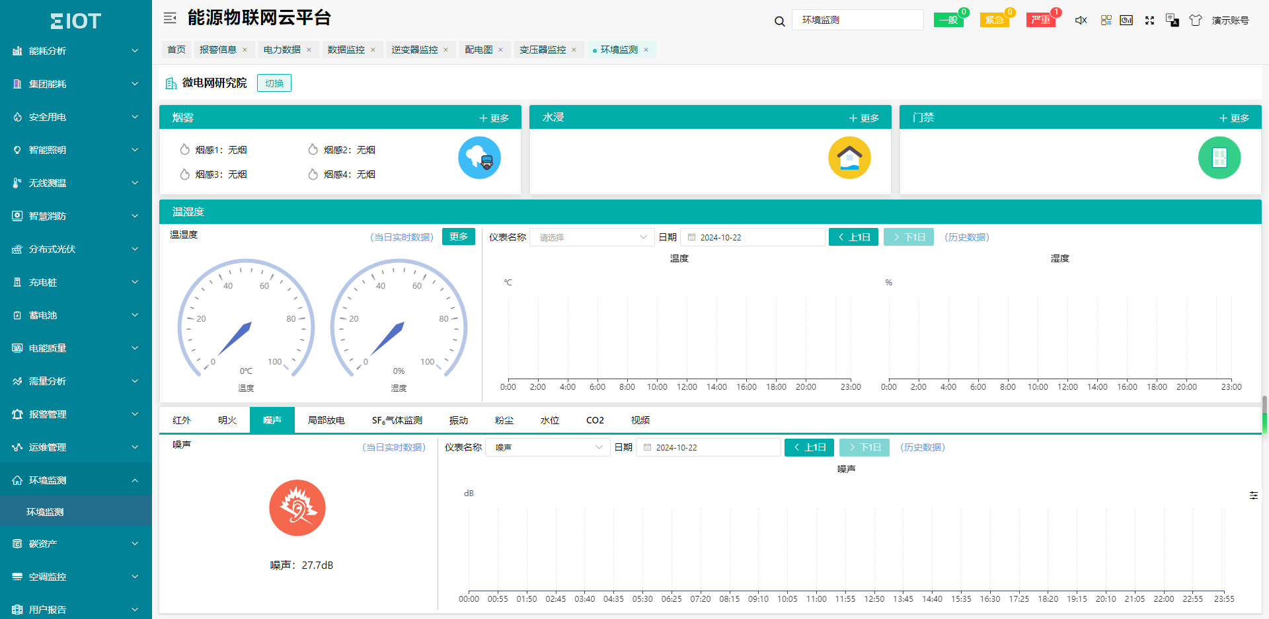The height and width of the screenshot is (619, 1269).
Task: Switch to the 局部放电 tab
Action: pos(327,420)
